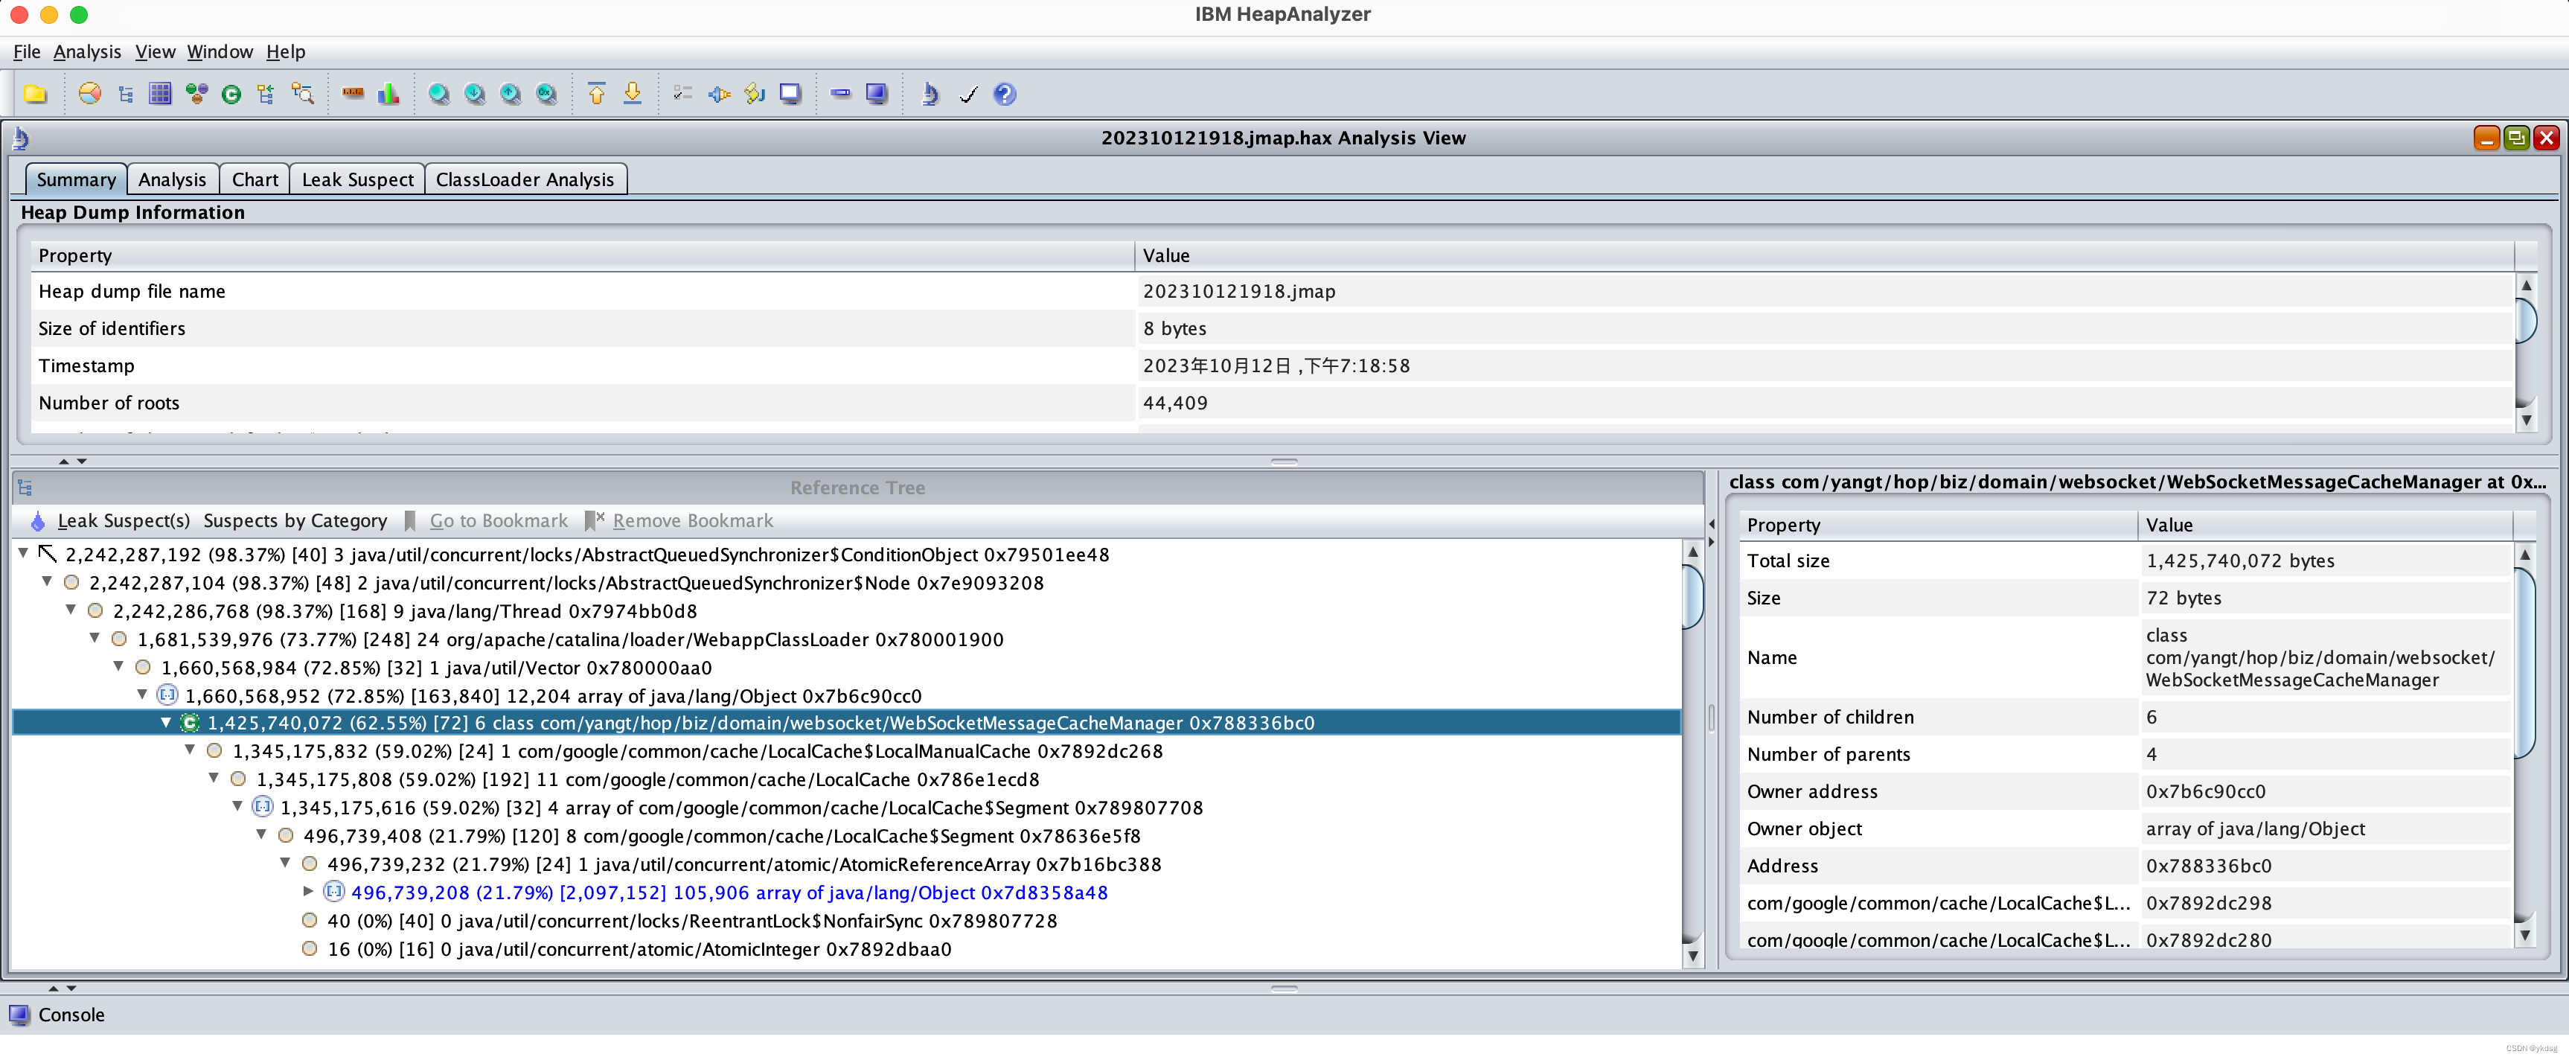Click the tree with green arrow toolbar icon
This screenshot has width=2569, height=1060.
(265, 94)
